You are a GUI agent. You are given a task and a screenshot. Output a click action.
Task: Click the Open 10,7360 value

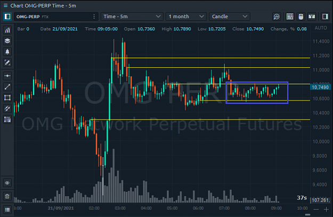click(147, 29)
